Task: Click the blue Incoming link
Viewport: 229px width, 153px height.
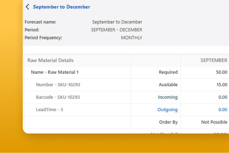Action: click(x=167, y=97)
